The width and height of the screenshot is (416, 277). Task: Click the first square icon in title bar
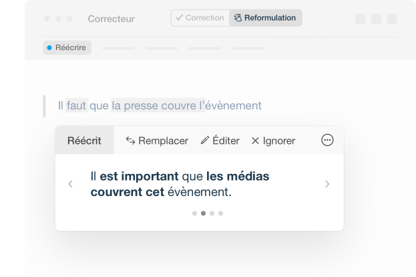tap(361, 19)
